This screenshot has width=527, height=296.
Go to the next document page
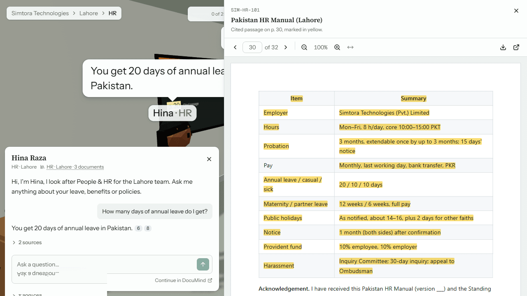click(x=286, y=47)
